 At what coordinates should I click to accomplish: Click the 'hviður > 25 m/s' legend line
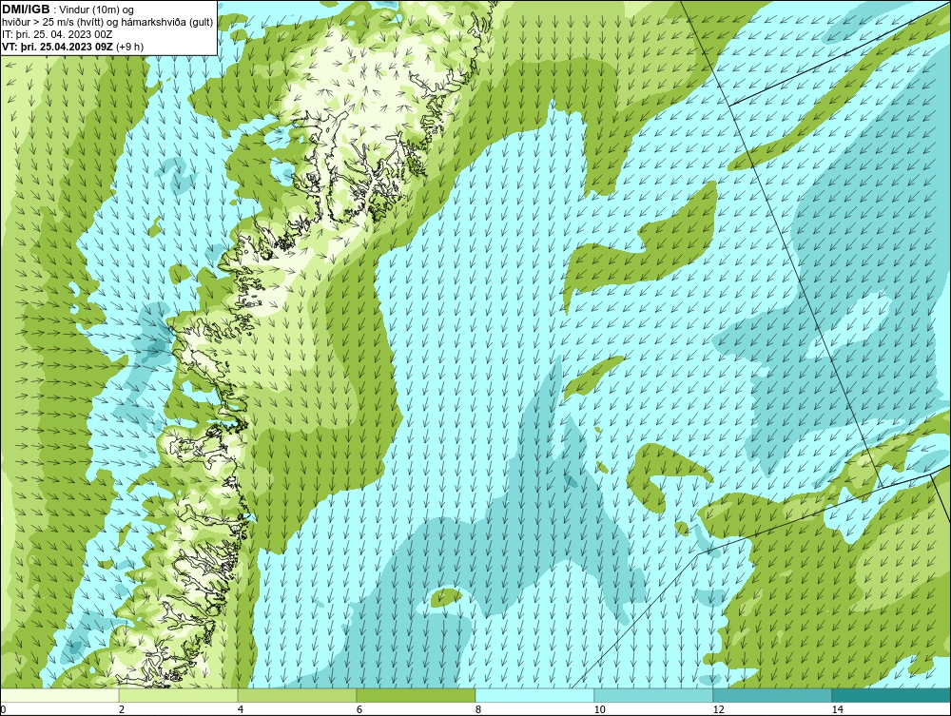[107, 22]
